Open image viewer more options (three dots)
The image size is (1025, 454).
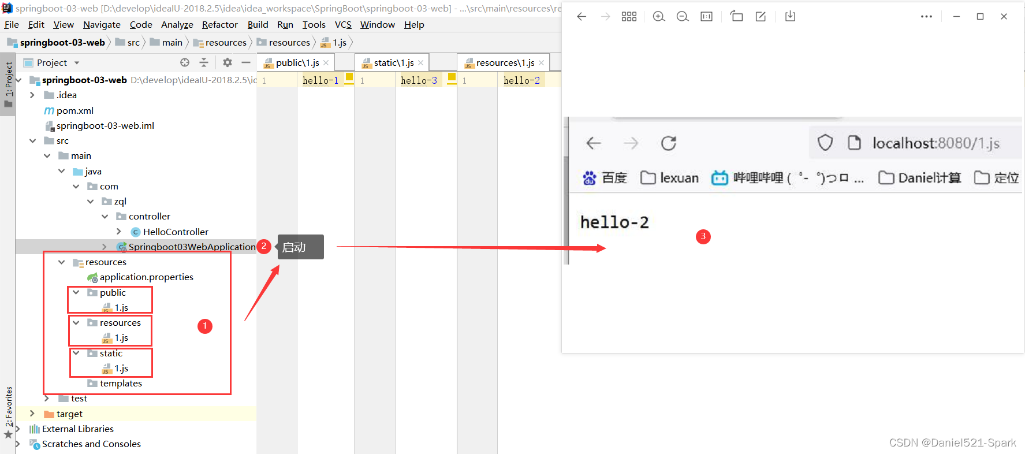click(x=926, y=17)
